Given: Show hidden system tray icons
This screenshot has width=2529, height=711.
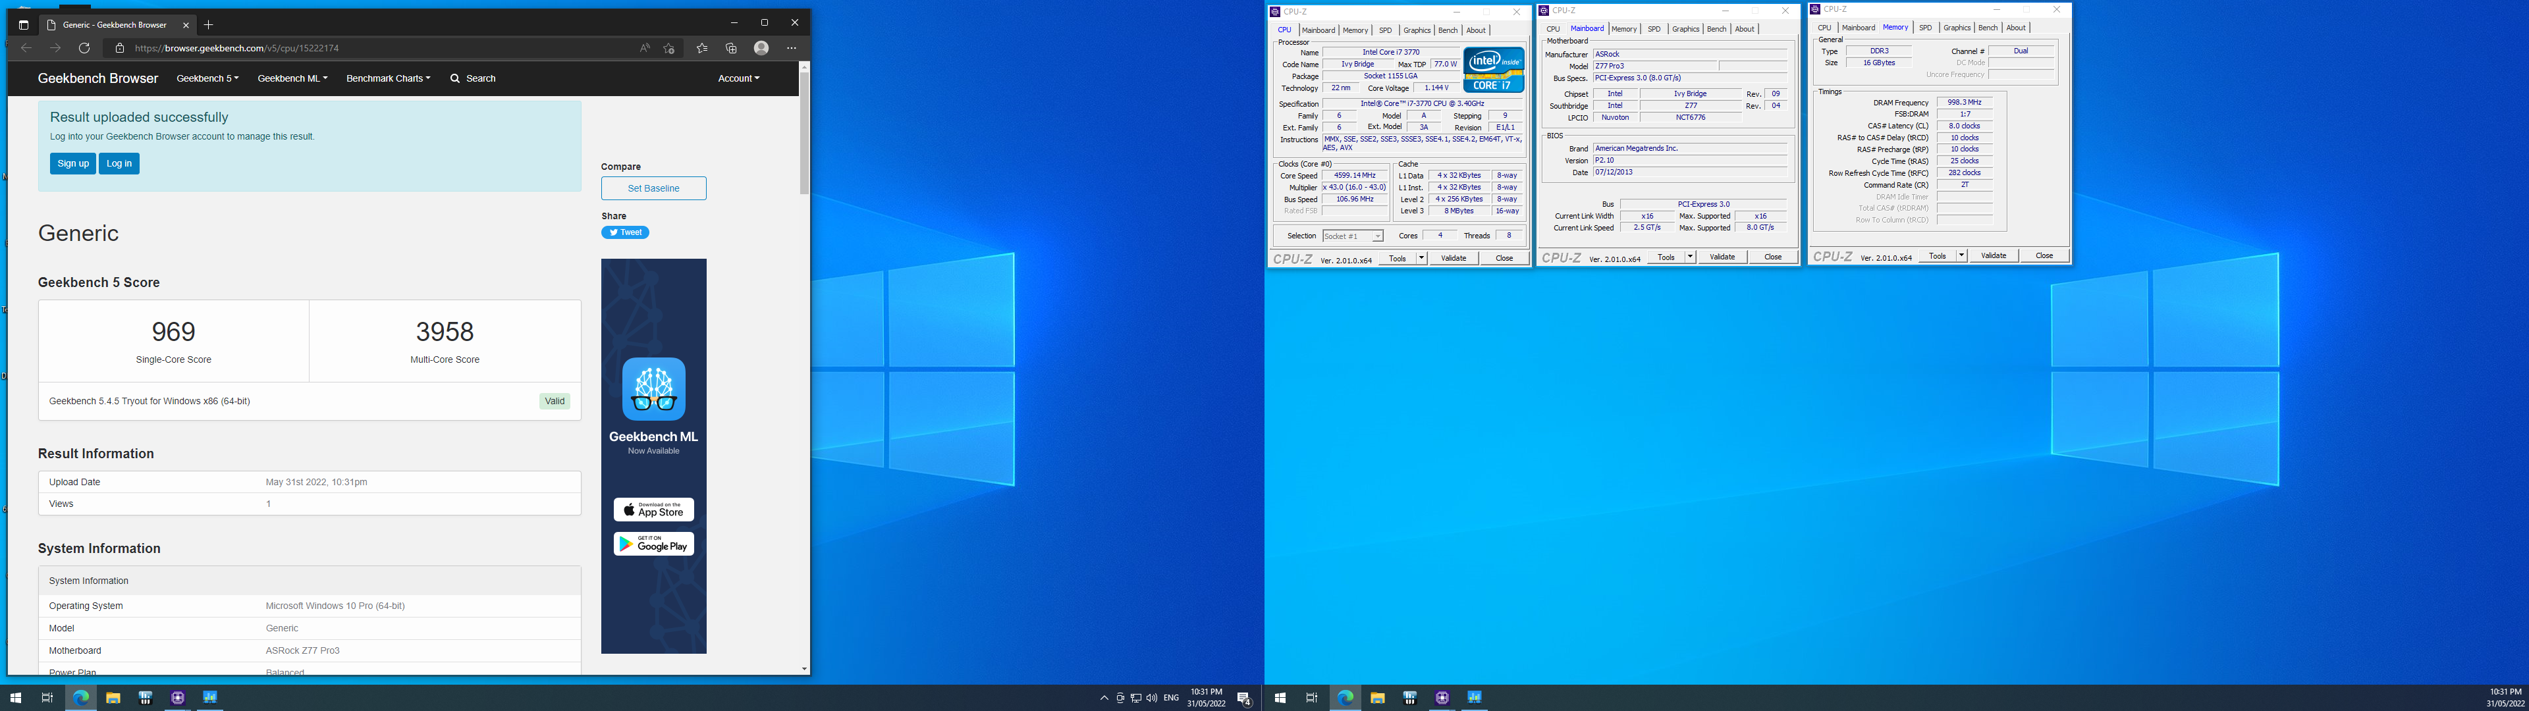Looking at the screenshot, I should [1104, 698].
